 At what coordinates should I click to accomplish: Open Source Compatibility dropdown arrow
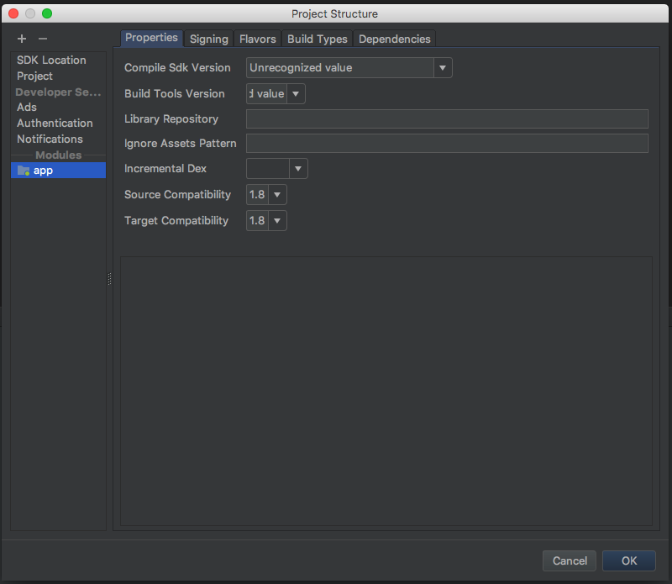[277, 195]
